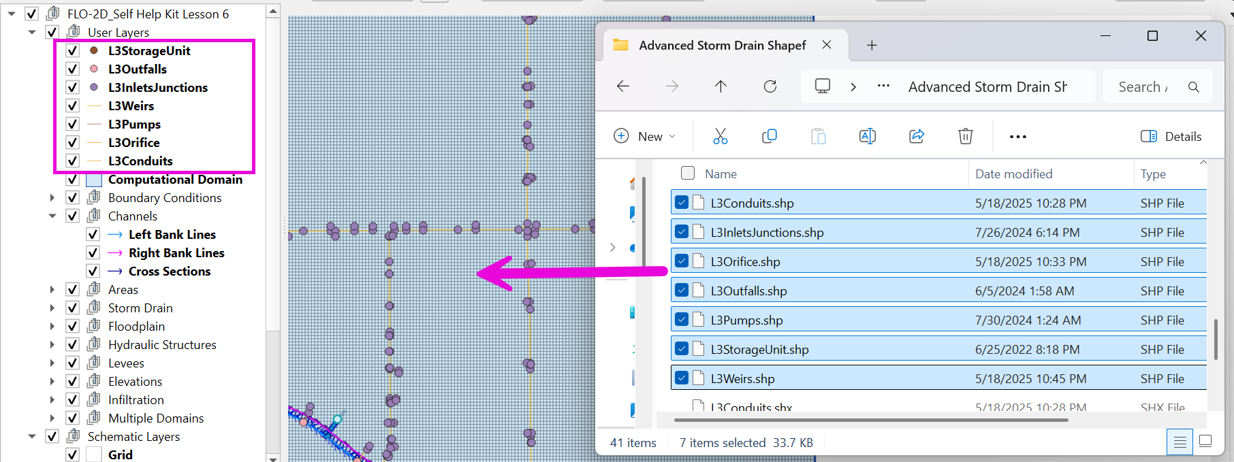Click the Delete trash can icon
This screenshot has width=1234, height=462.
coord(965,136)
